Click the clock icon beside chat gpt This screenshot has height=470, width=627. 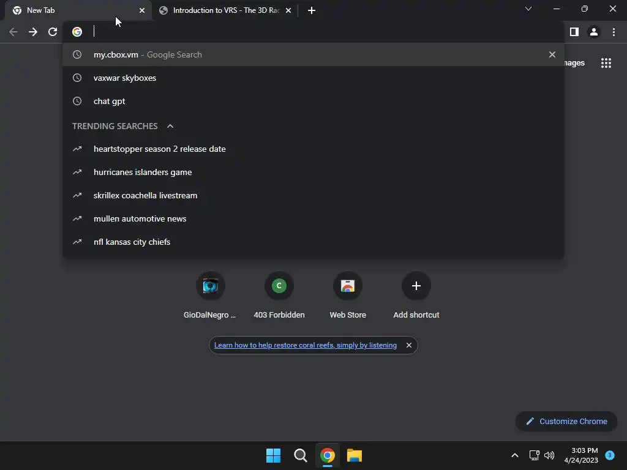(x=77, y=101)
